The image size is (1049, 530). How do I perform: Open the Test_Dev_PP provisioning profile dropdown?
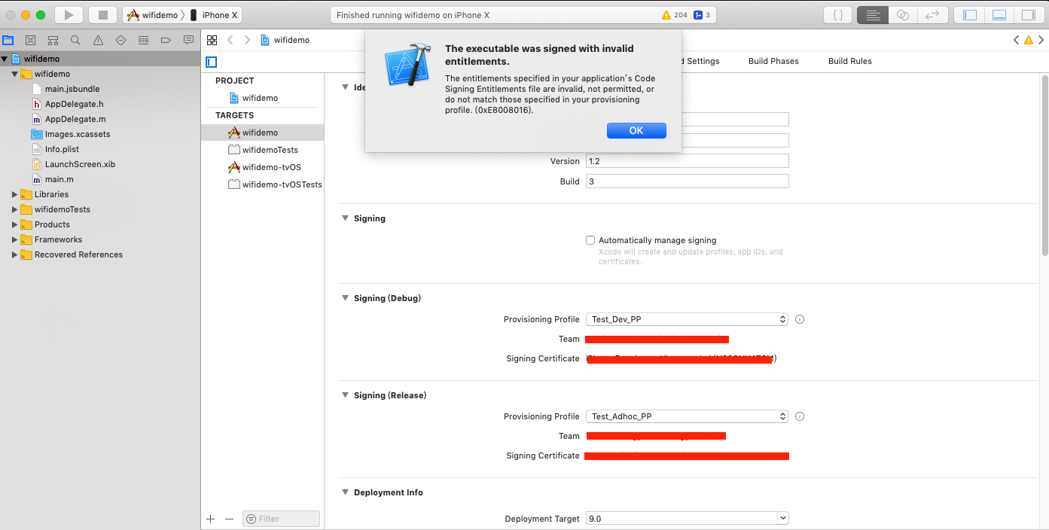tap(687, 319)
